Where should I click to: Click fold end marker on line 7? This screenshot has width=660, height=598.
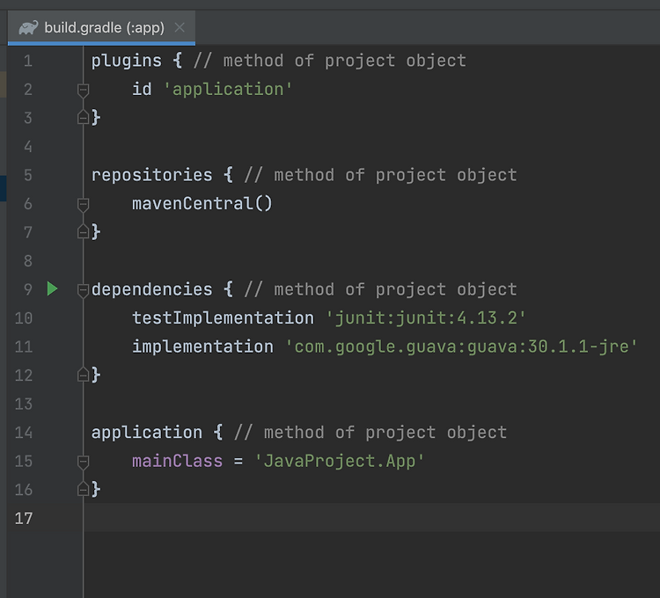click(x=83, y=231)
